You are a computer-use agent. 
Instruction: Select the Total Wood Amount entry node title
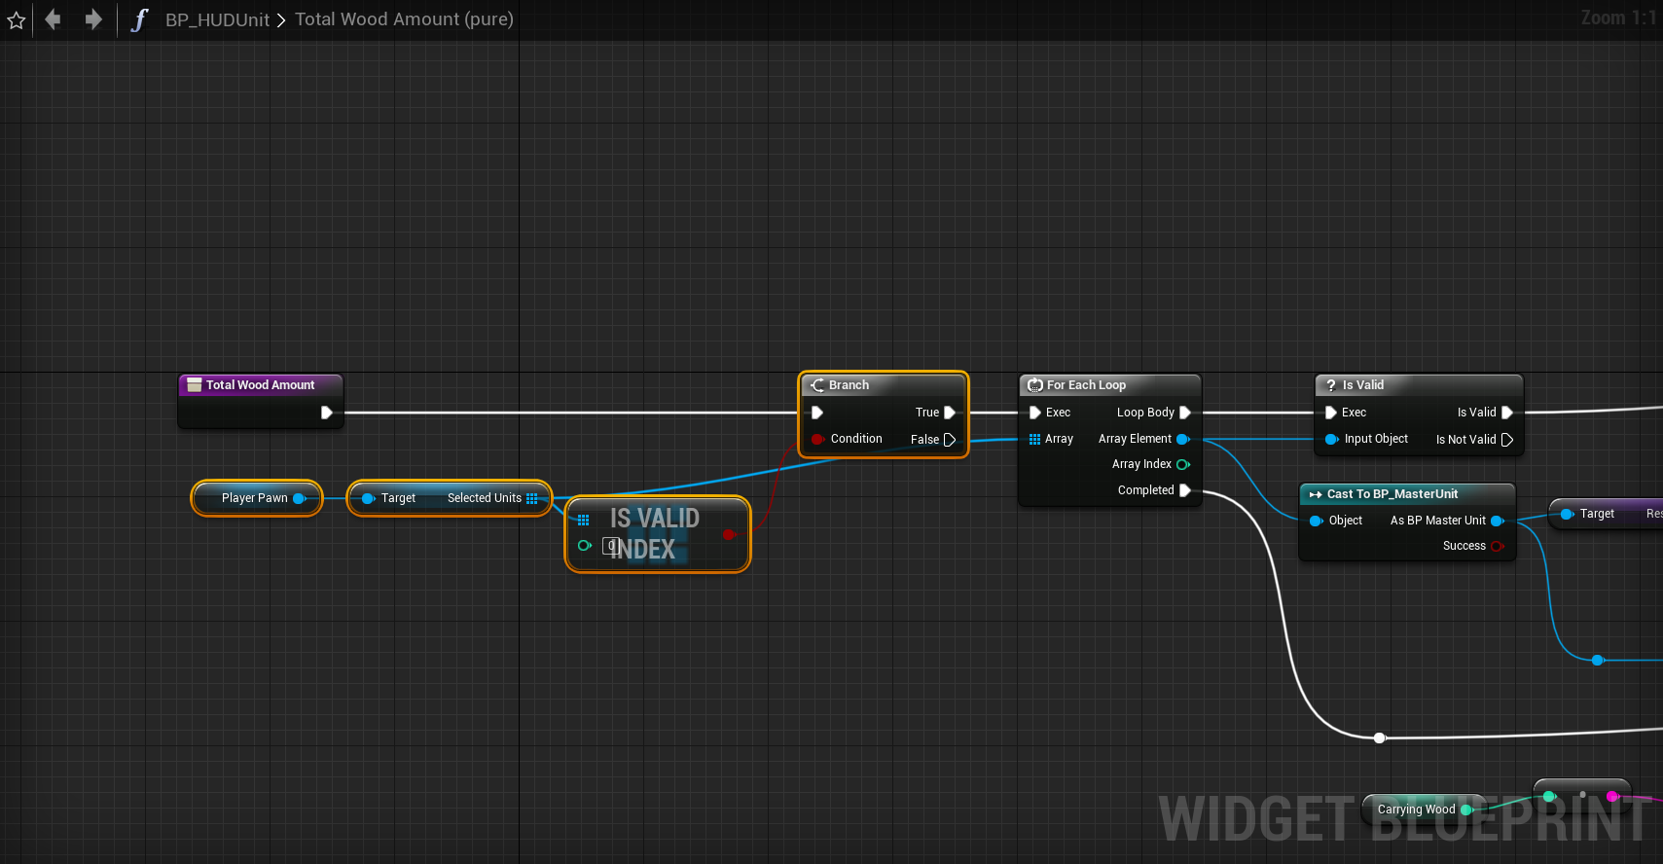click(260, 385)
